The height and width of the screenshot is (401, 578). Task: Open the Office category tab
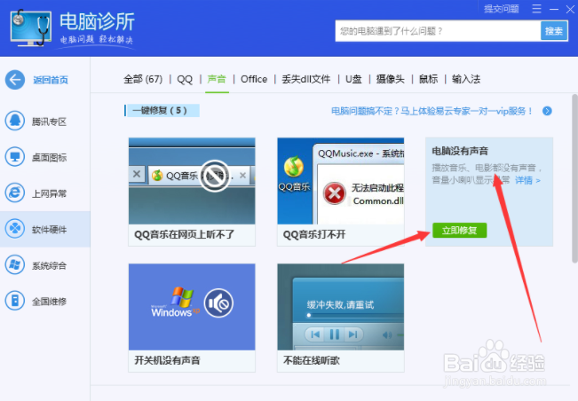tap(254, 79)
